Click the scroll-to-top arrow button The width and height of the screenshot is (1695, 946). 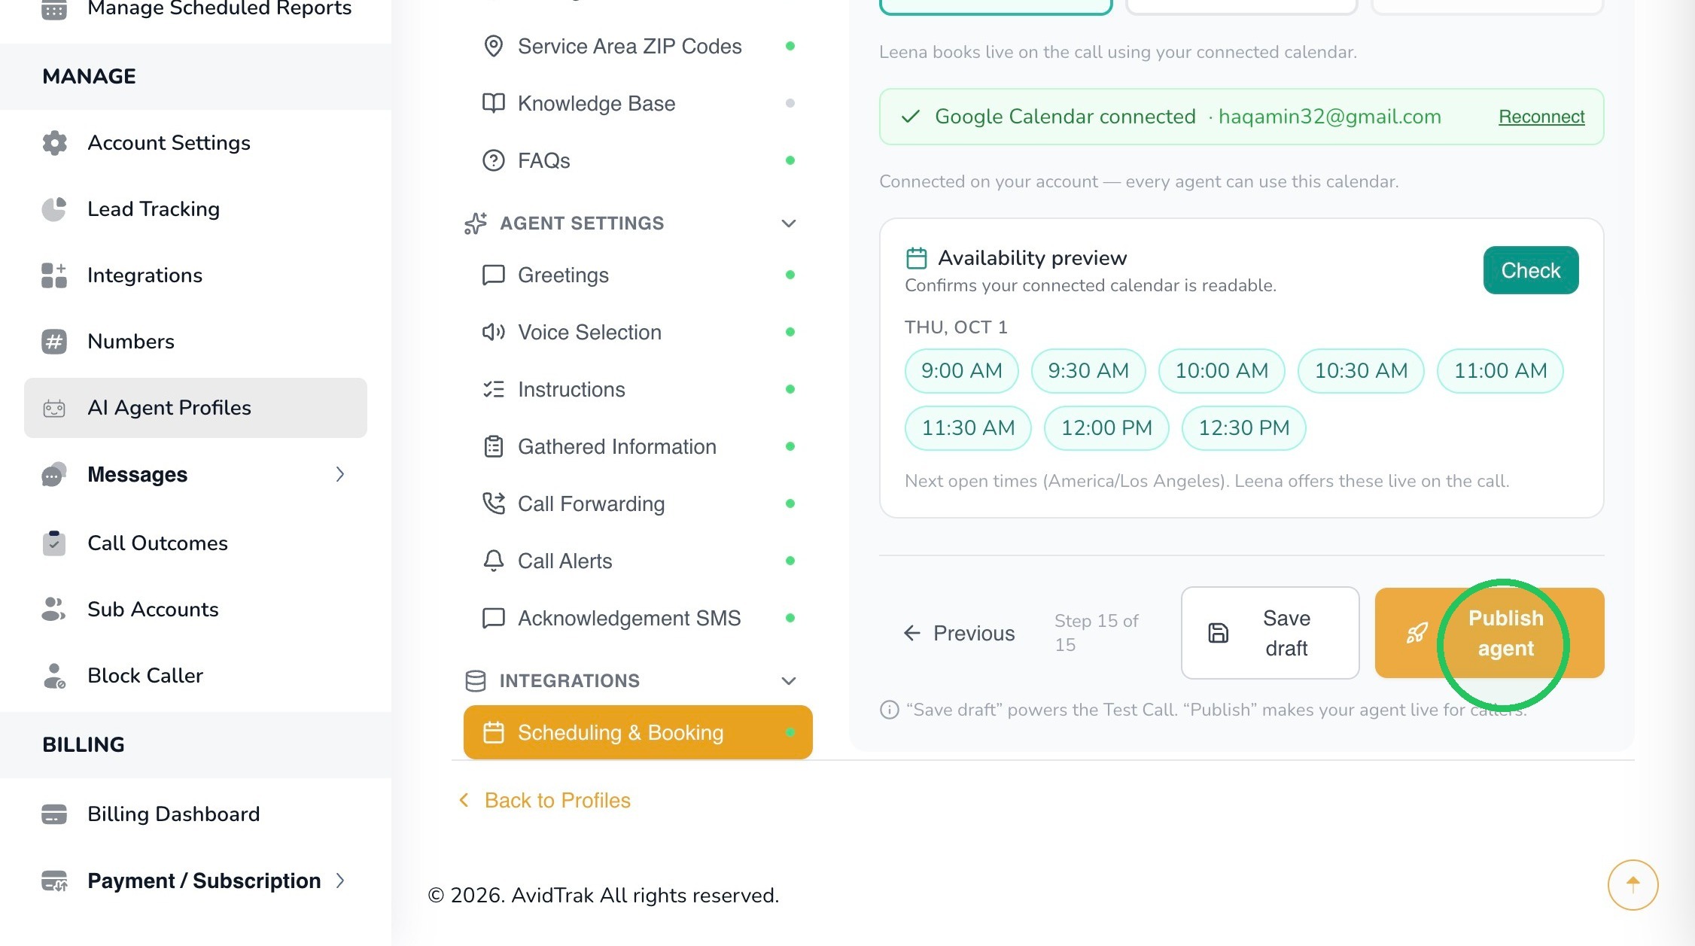[x=1633, y=885]
